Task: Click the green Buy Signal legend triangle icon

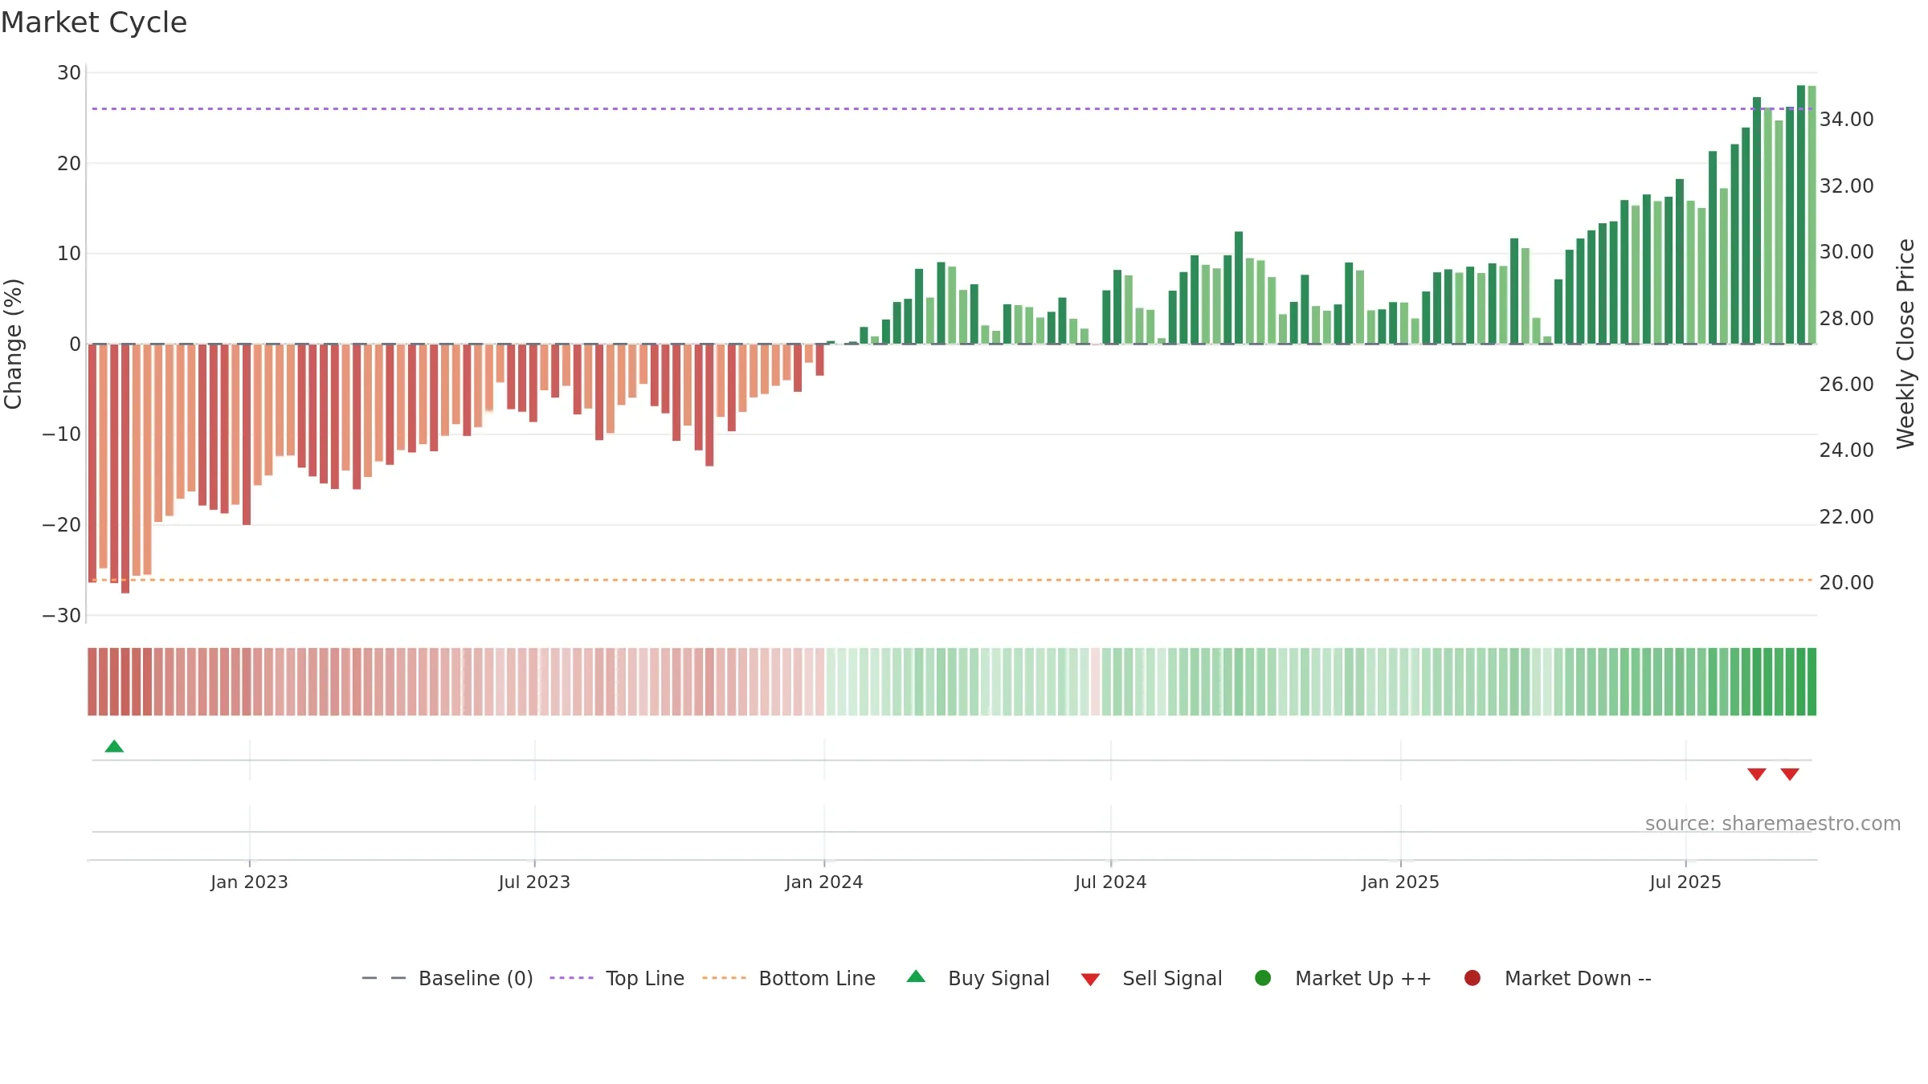Action: (x=916, y=976)
